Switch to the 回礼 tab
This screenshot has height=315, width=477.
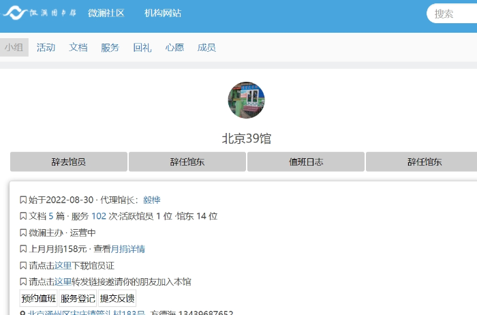(142, 47)
